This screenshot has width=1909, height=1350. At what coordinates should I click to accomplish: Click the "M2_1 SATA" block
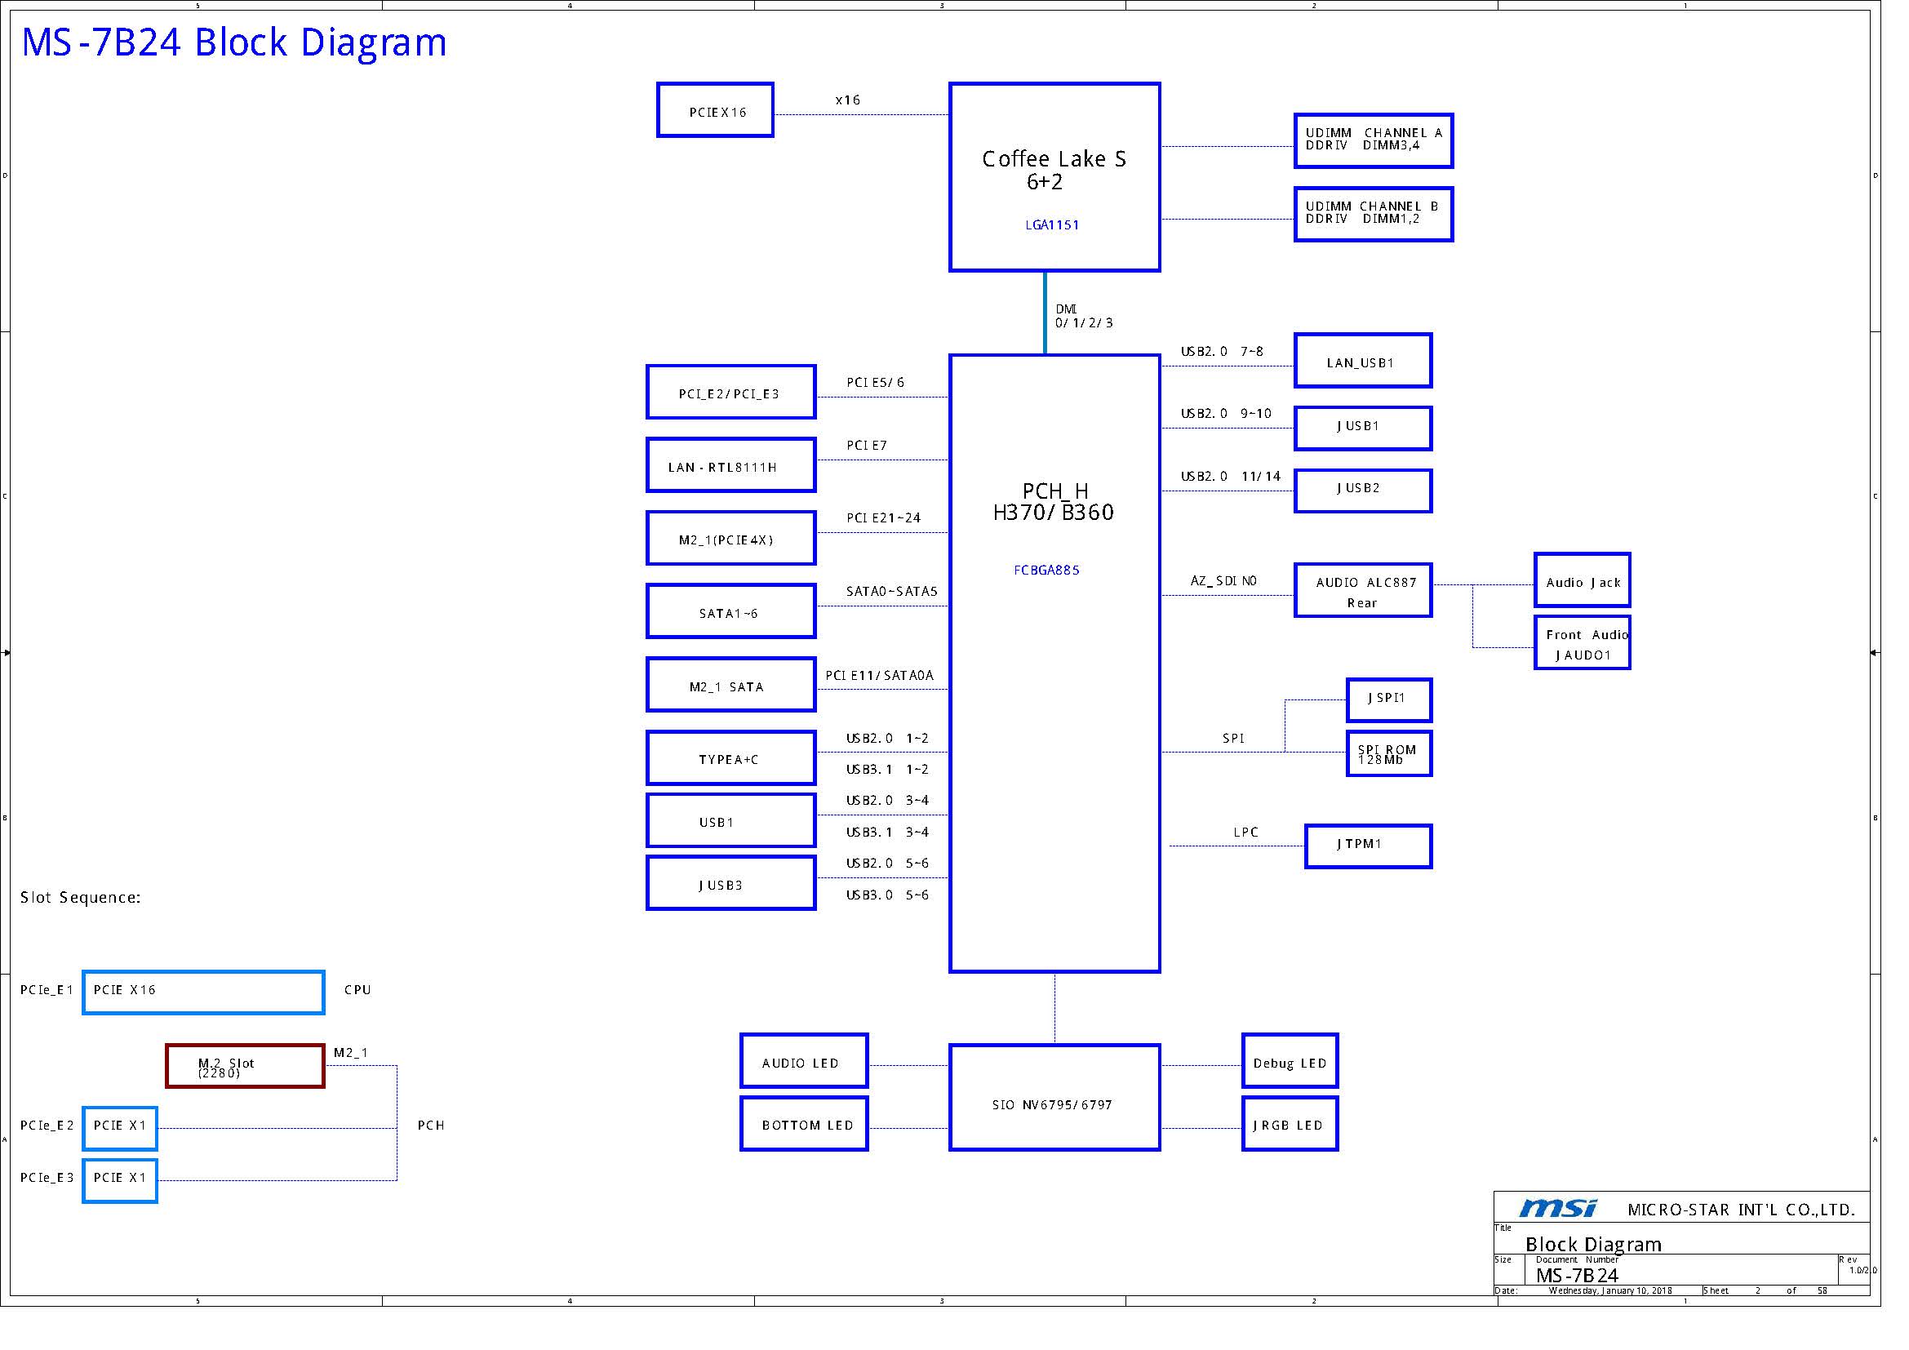tap(730, 684)
